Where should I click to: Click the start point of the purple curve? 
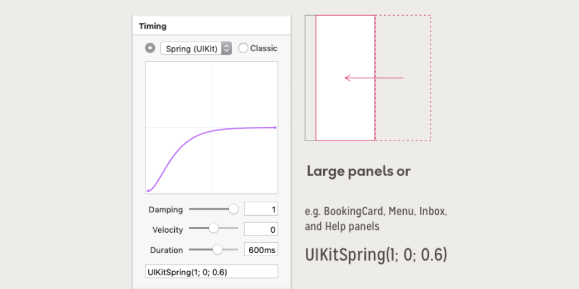click(148, 191)
